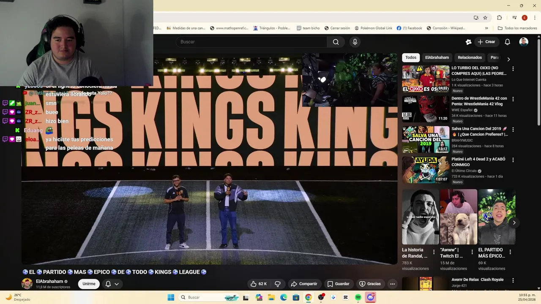Viewport: 541px width, 304px height.
Task: Start voice search with the microphone icon
Action: (x=355, y=42)
